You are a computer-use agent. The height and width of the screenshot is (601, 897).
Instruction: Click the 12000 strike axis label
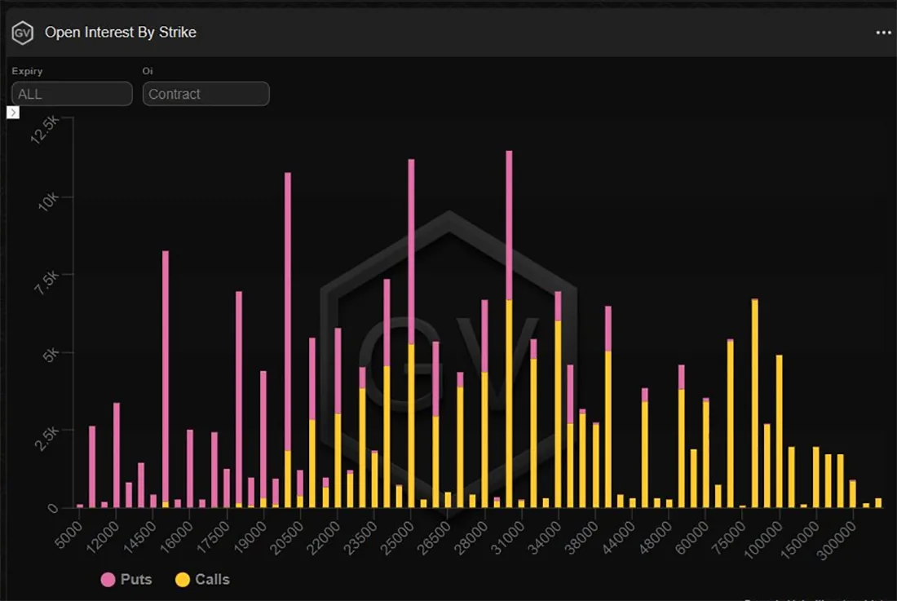[x=103, y=538]
